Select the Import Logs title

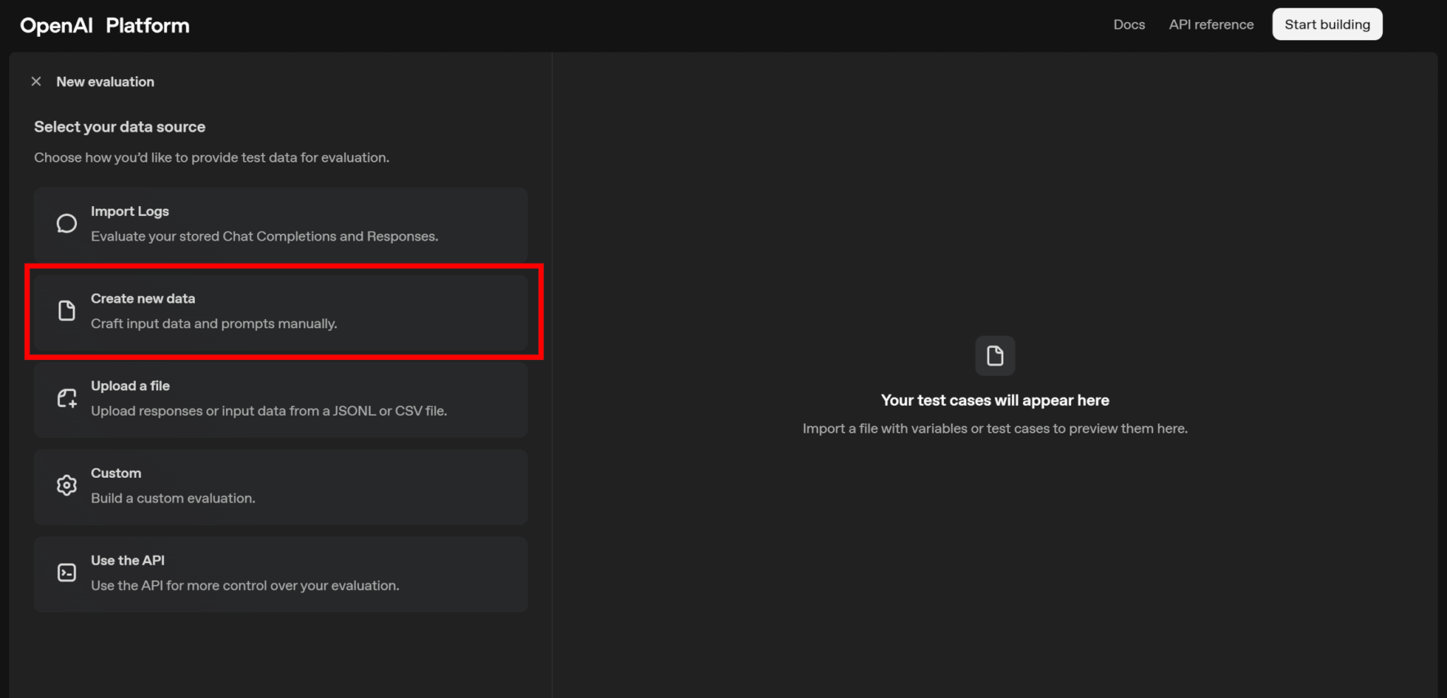[130, 211]
